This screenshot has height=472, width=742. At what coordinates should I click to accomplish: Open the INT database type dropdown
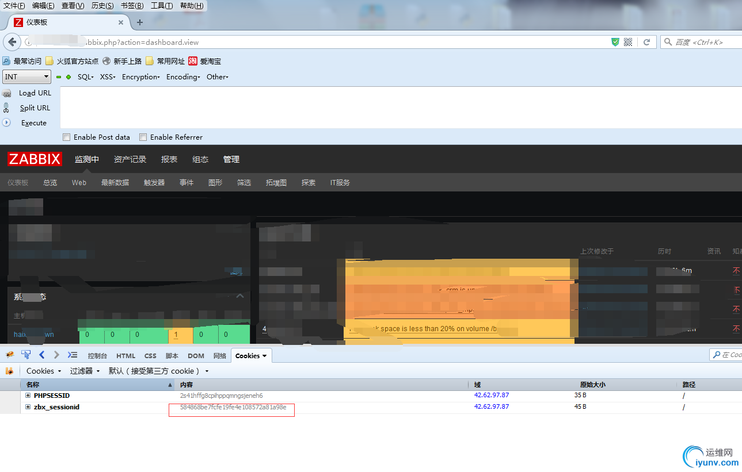(27, 76)
